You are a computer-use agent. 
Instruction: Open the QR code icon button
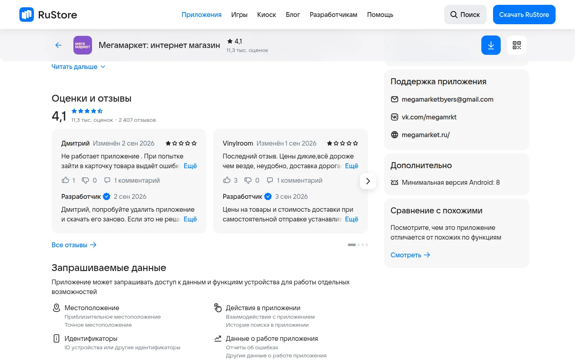517,45
